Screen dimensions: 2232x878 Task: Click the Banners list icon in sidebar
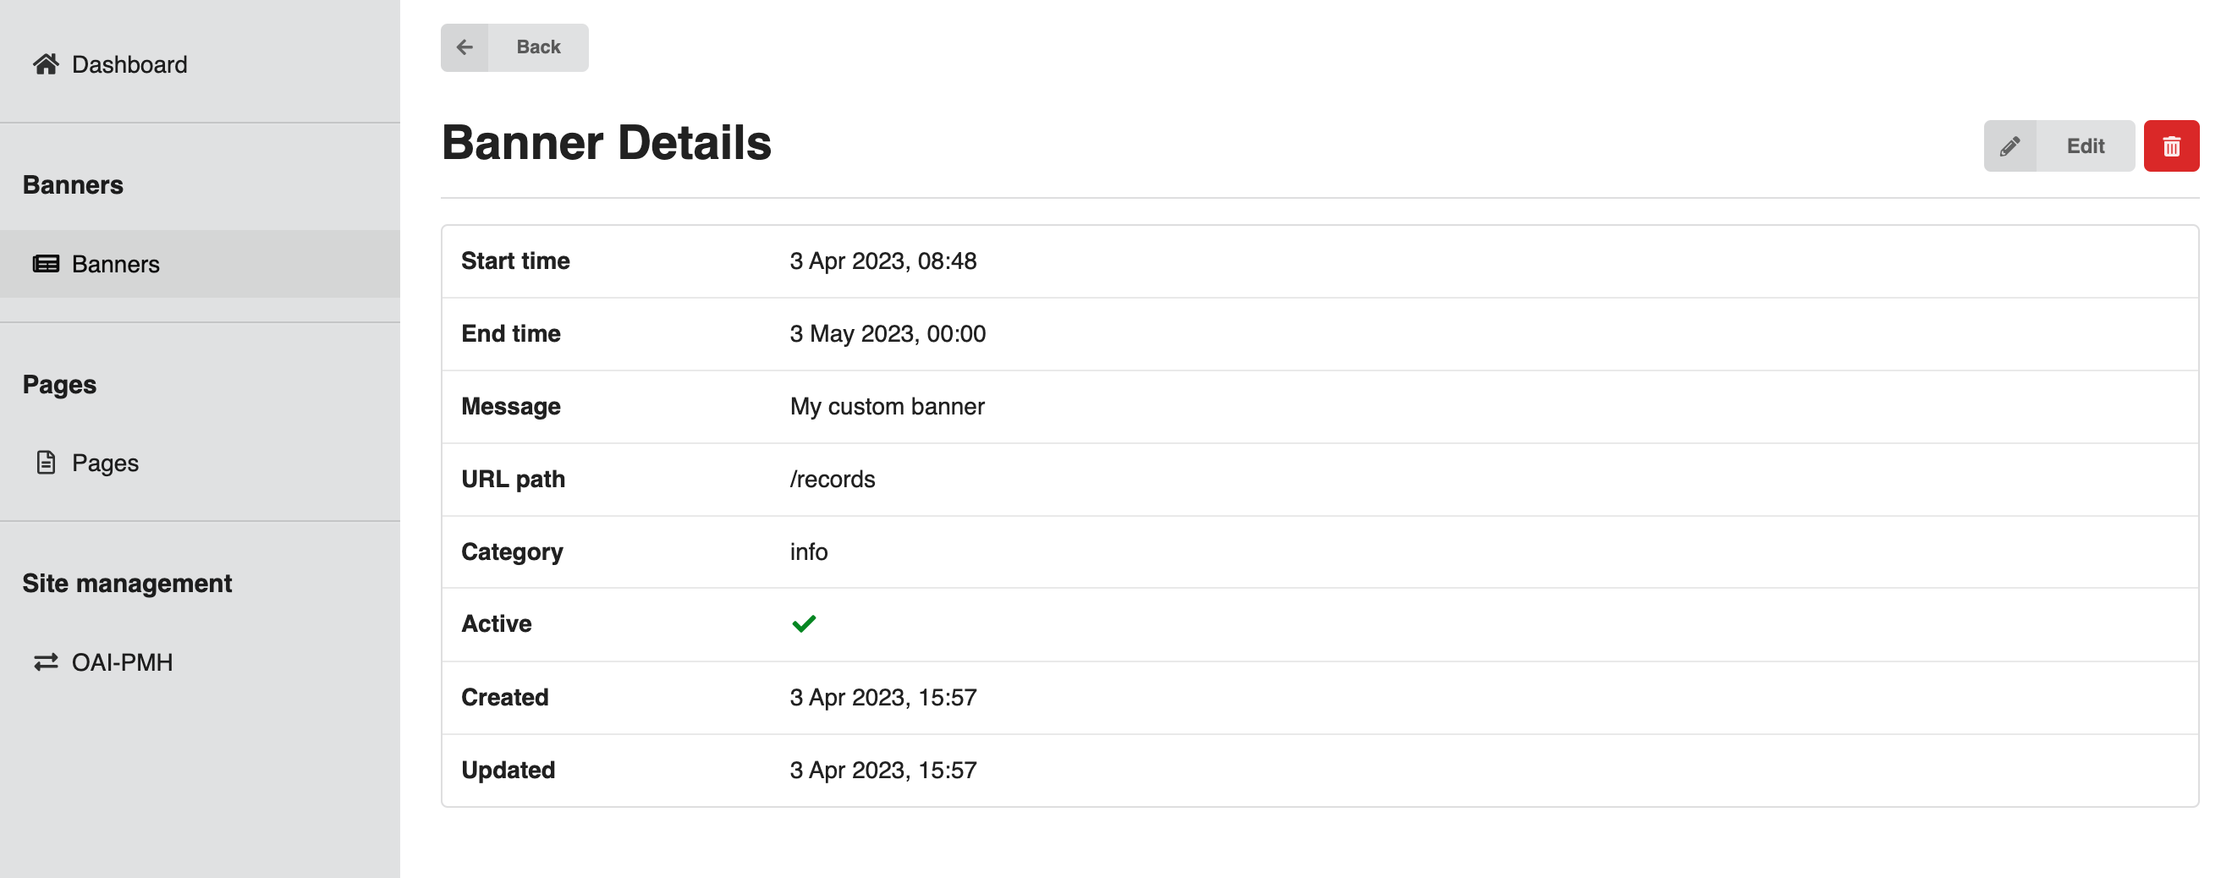coord(46,264)
